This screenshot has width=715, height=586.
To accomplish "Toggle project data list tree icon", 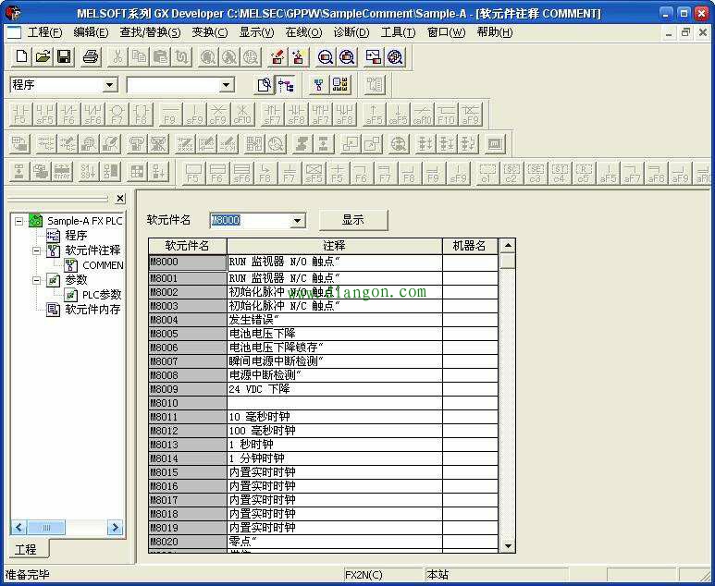I will click(286, 85).
